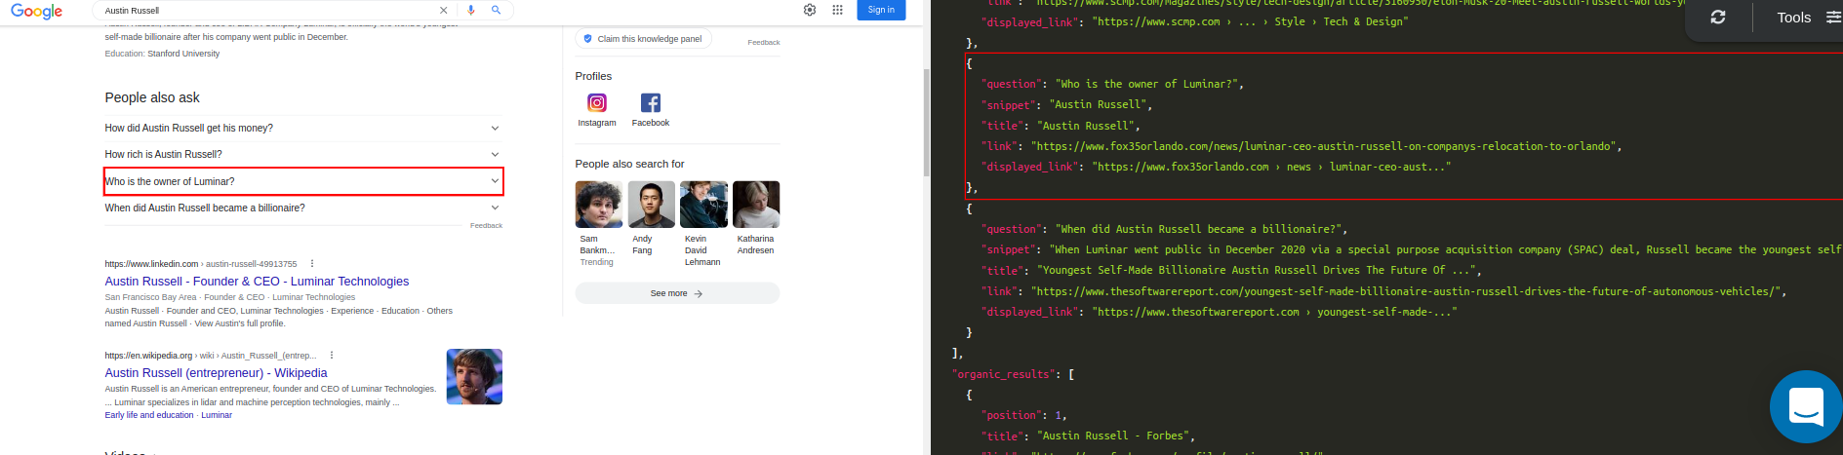The width and height of the screenshot is (1843, 455).
Task: Click the shield icon on Claim knowledge panel
Action: pyautogui.click(x=587, y=39)
